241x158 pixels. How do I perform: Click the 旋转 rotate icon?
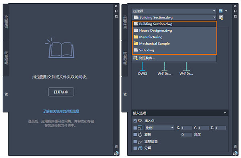tap(140, 134)
